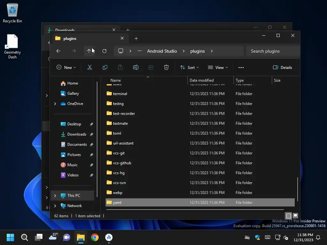Click the Delete trash icon

(x=166, y=67)
